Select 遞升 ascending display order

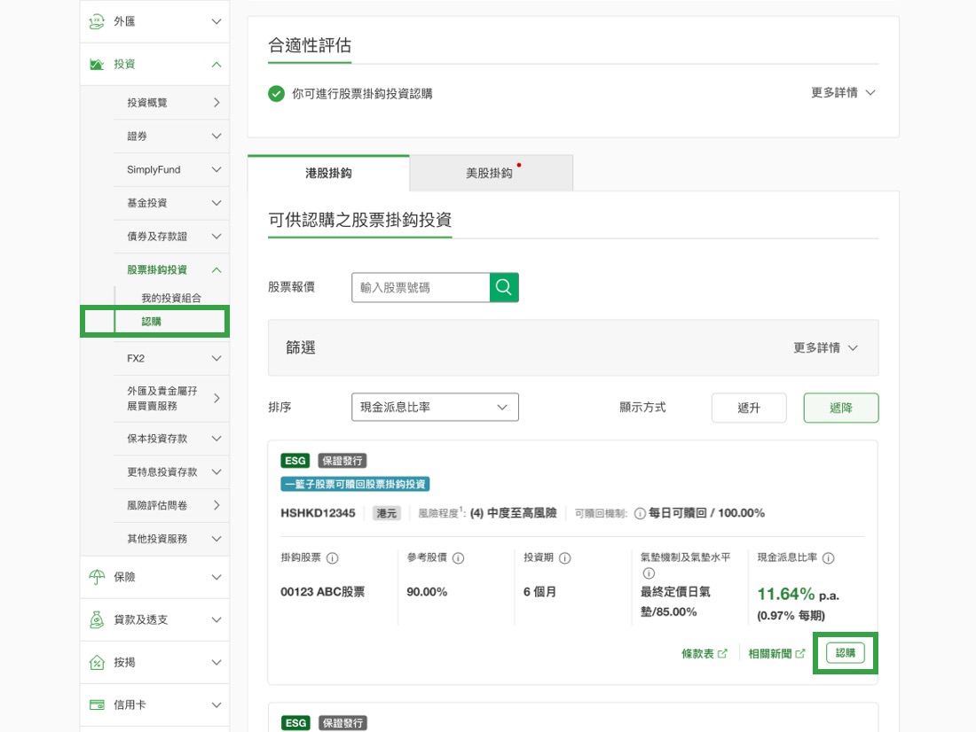[x=749, y=408]
